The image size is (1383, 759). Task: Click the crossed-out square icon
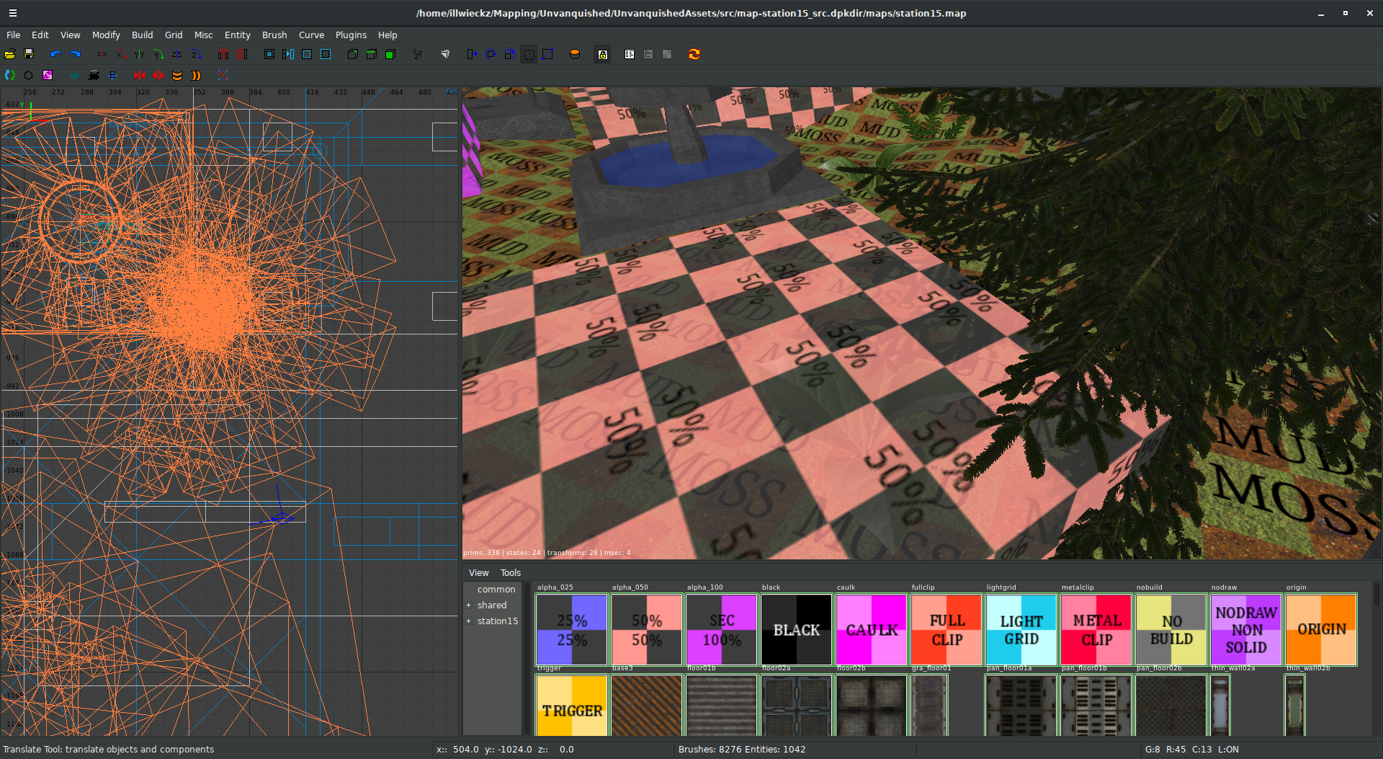223,75
